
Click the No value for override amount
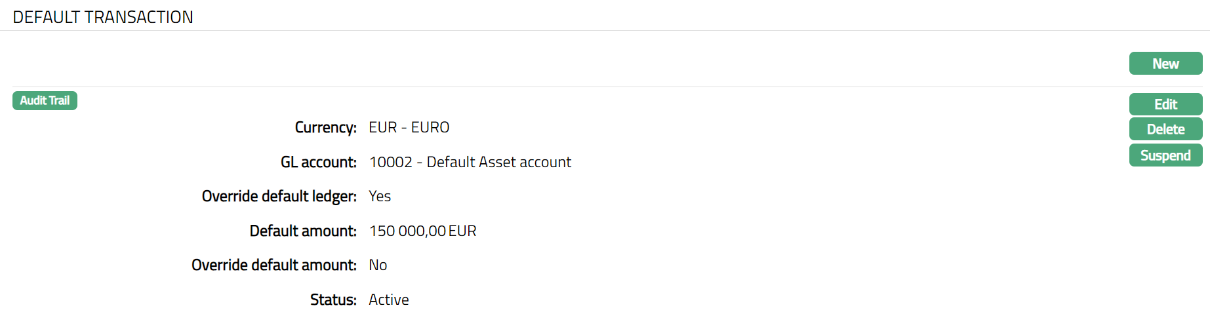378,265
